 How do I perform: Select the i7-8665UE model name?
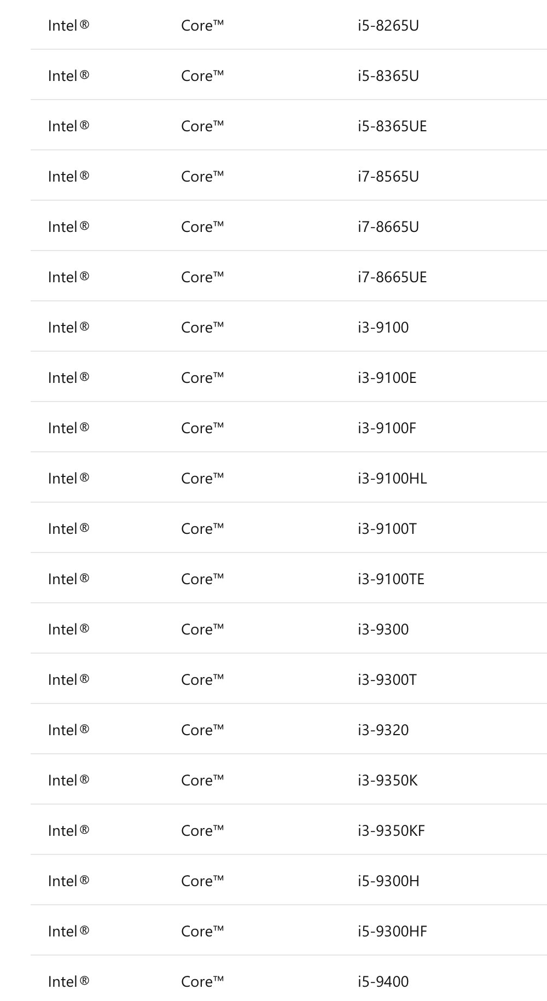click(x=392, y=277)
